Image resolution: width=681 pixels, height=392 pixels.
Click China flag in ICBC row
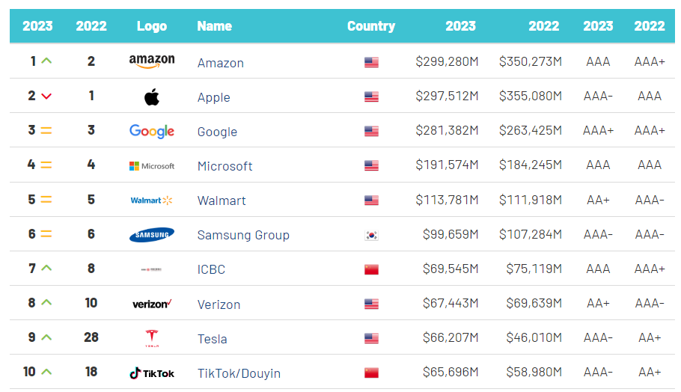(371, 269)
